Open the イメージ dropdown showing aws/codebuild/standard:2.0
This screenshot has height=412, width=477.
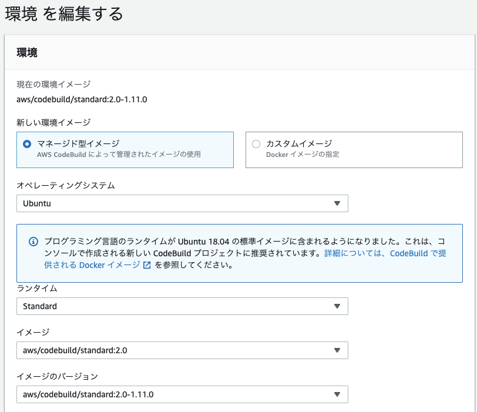point(176,350)
